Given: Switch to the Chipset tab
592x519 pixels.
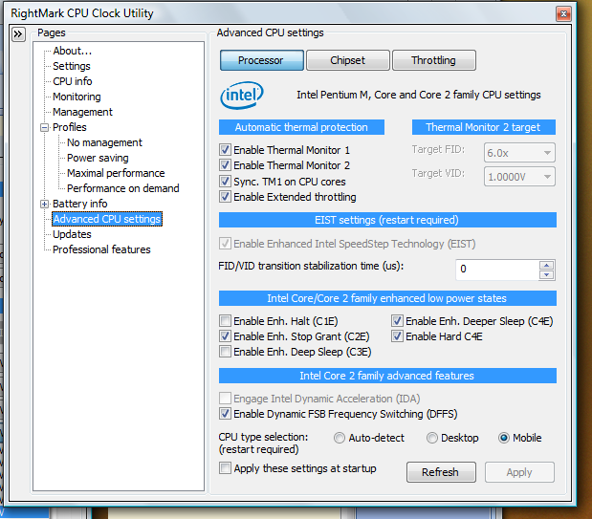Looking at the screenshot, I should click(347, 60).
